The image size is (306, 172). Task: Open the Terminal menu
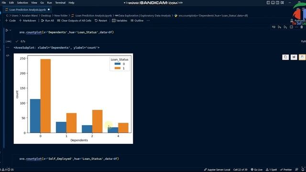(60, 3)
